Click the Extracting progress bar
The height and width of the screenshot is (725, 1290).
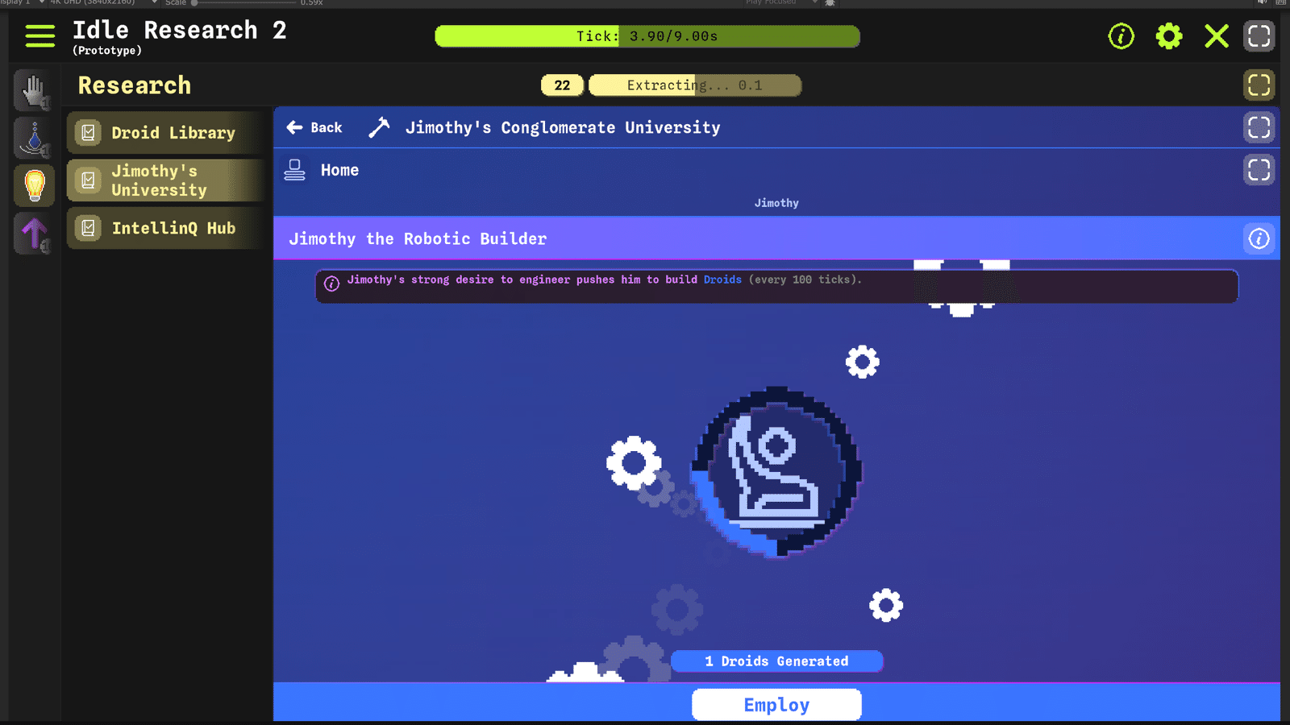coord(695,85)
